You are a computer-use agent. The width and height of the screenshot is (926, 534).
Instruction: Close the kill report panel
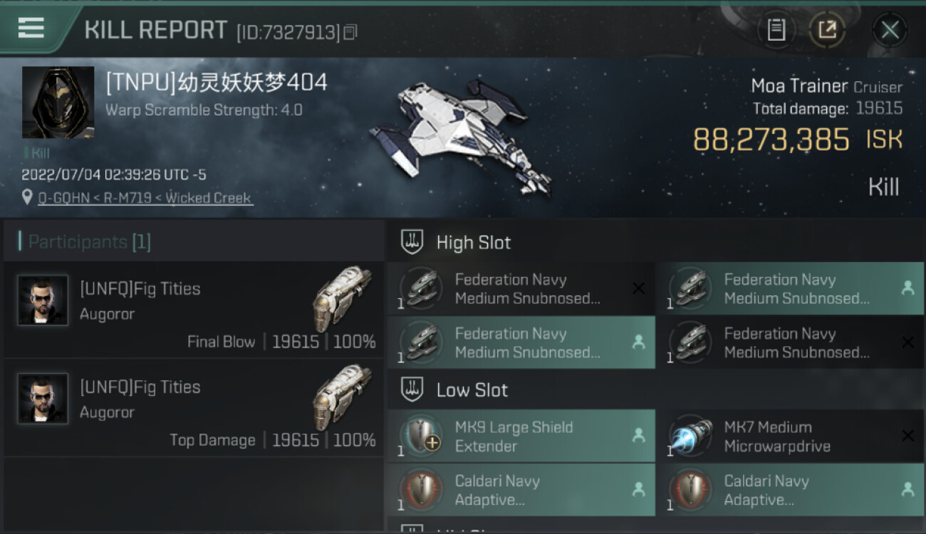[890, 30]
